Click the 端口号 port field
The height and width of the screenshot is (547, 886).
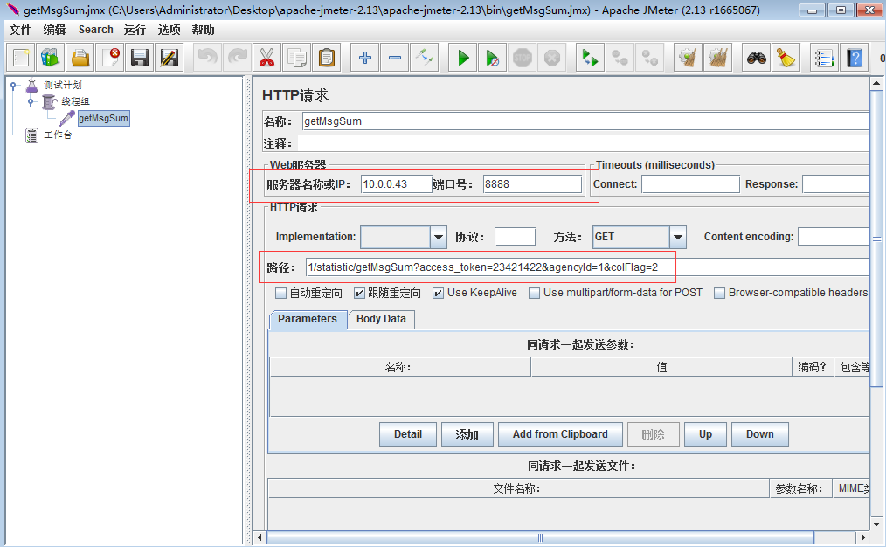pyautogui.click(x=532, y=184)
